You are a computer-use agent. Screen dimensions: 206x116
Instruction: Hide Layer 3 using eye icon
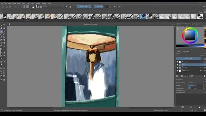(x=177, y=68)
